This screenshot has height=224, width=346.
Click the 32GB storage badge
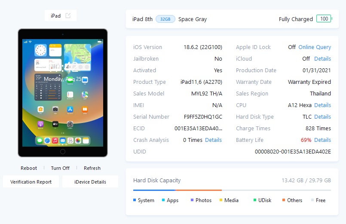coord(165,19)
